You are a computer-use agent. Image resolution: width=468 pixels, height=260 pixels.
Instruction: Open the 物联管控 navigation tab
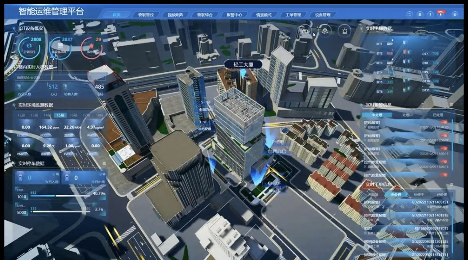click(146, 15)
